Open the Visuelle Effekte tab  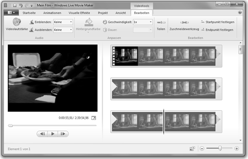click(79, 13)
